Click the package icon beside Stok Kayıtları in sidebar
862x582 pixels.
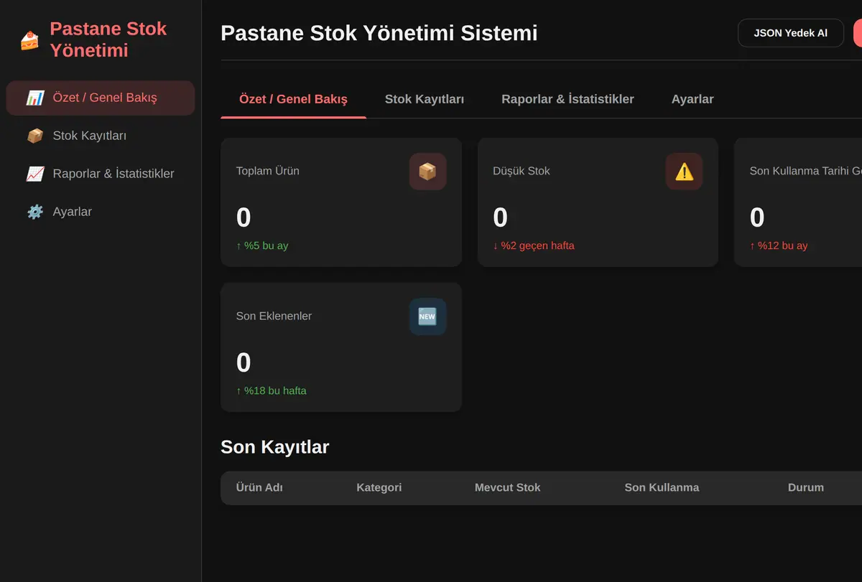click(x=34, y=136)
